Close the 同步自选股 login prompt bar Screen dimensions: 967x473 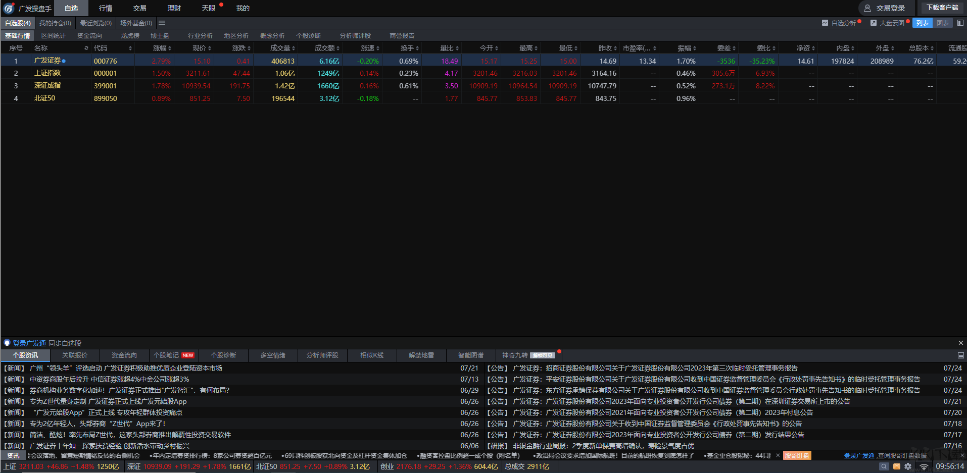[x=960, y=343]
